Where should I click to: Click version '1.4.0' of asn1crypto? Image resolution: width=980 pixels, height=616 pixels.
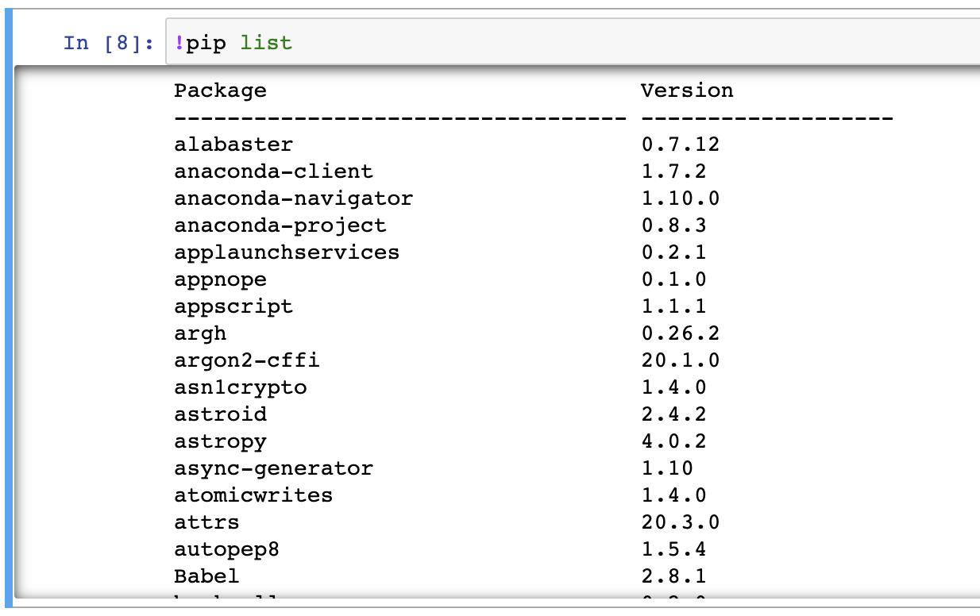674,387
